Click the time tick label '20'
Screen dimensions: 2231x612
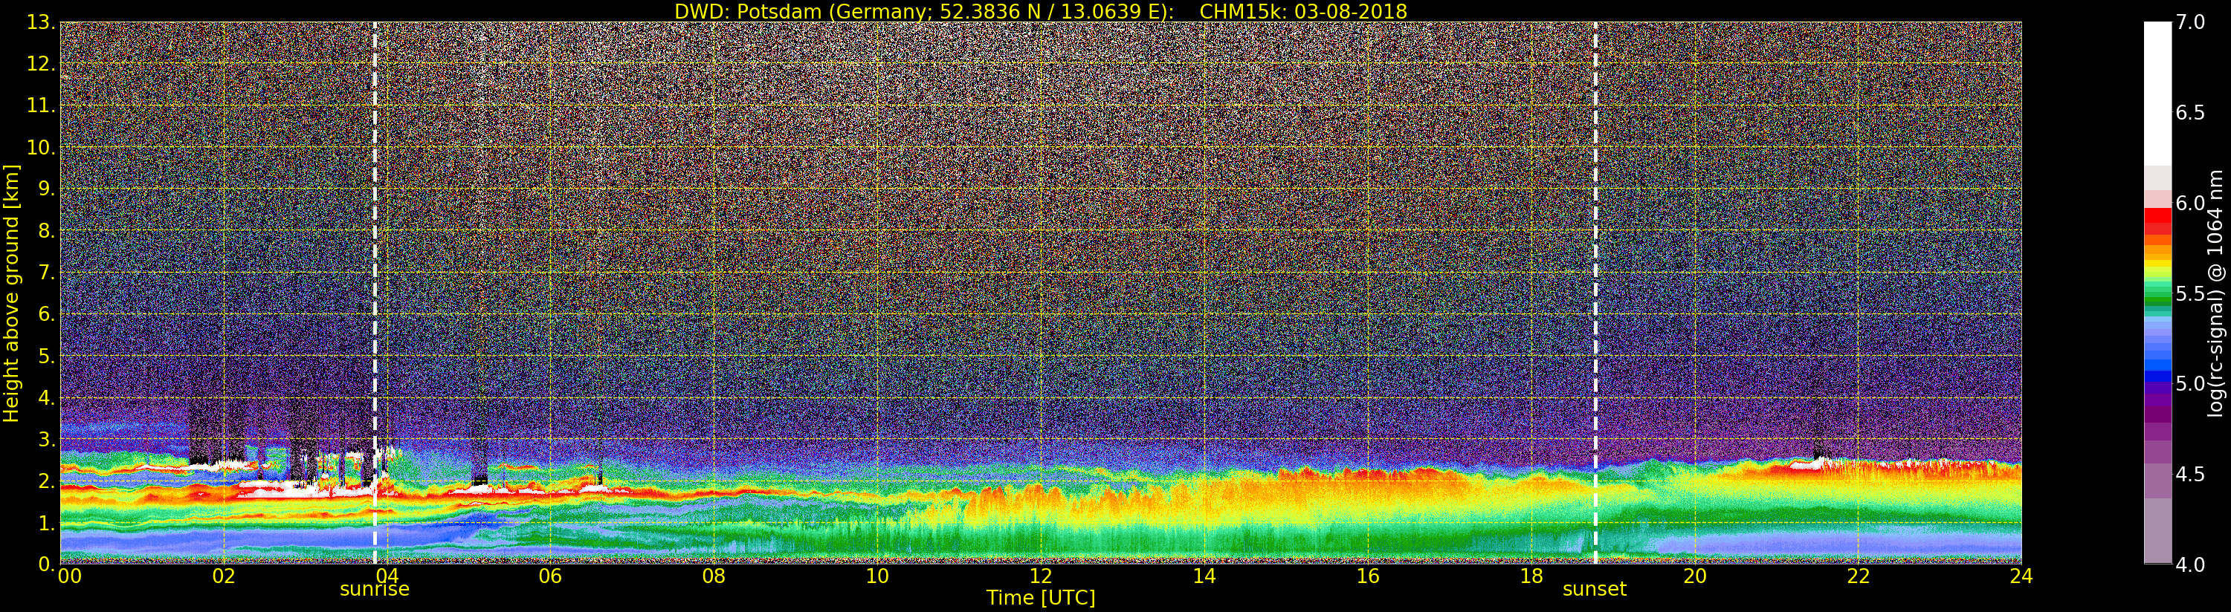pos(1694,576)
